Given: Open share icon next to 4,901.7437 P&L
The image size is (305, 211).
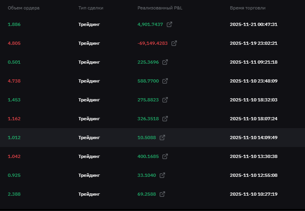Looking at the screenshot, I should [x=169, y=24].
